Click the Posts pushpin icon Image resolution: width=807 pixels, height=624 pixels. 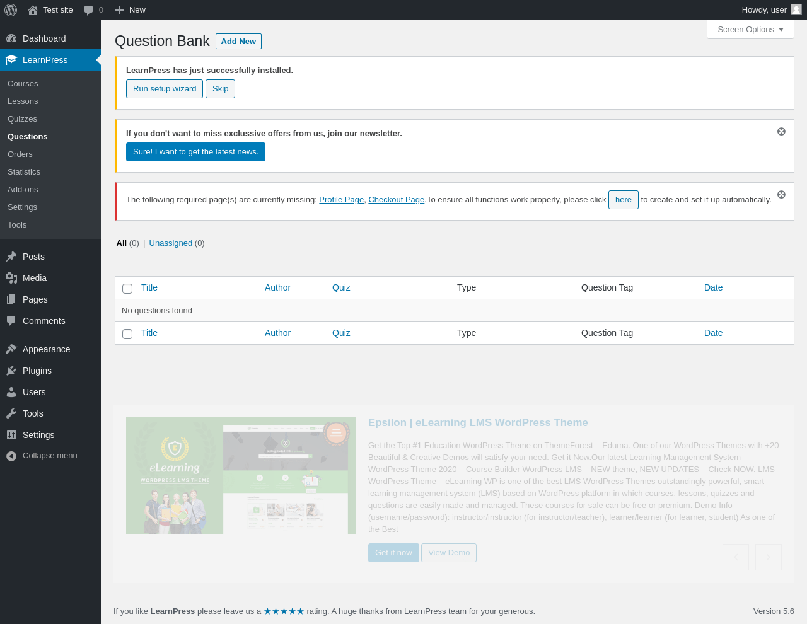point(11,257)
